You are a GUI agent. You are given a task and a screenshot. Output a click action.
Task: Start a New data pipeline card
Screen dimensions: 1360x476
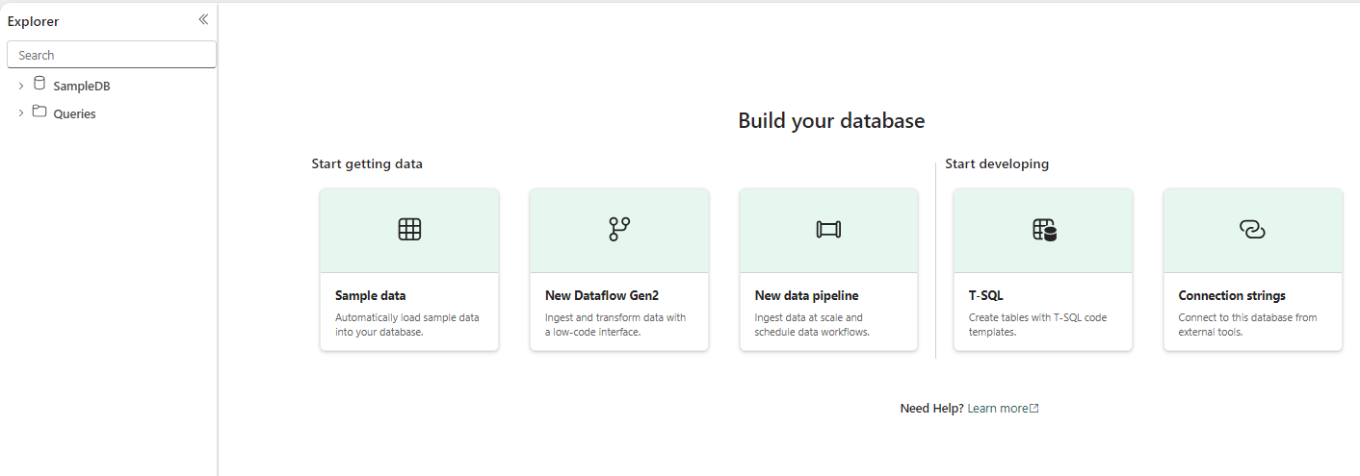click(x=806, y=296)
